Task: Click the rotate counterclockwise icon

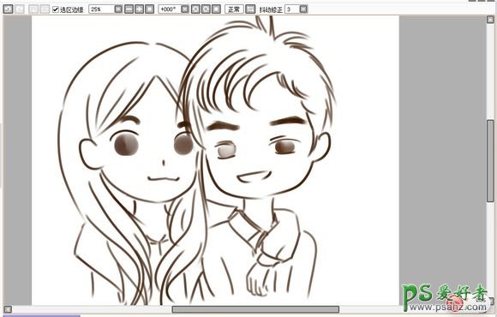Action: [195, 9]
